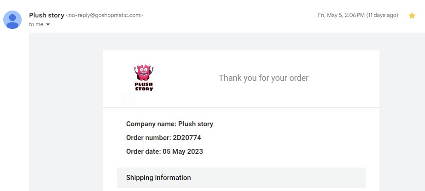Screen dimensions: 425x191
Task: Select the order number value 2D20774
Action: pyautogui.click(x=187, y=138)
